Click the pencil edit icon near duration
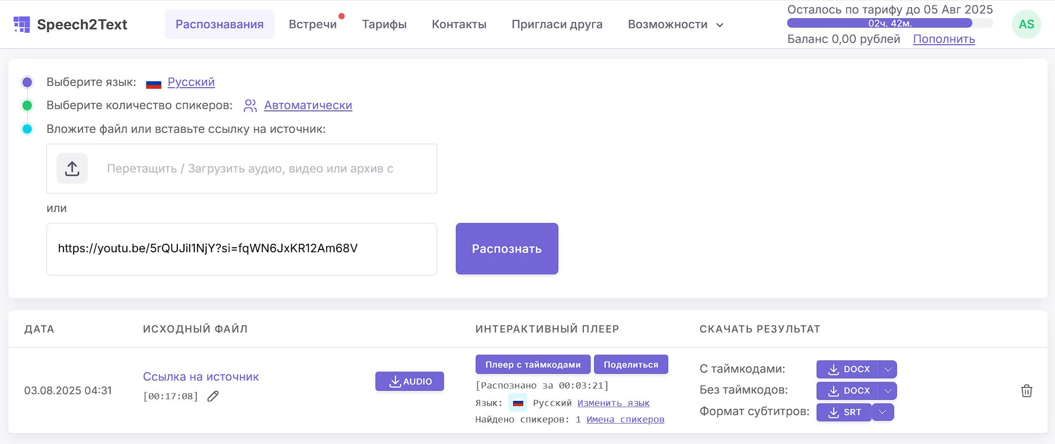The height and width of the screenshot is (444, 1055). coord(213,396)
